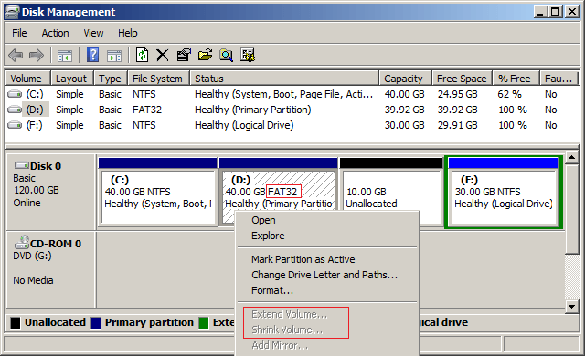585x356 pixels.
Task: Toggle the Show/Hide Action Pane icon
Action: [x=114, y=56]
